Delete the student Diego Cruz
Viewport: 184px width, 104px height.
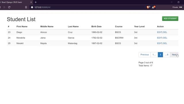pyautogui.click(x=165, y=32)
